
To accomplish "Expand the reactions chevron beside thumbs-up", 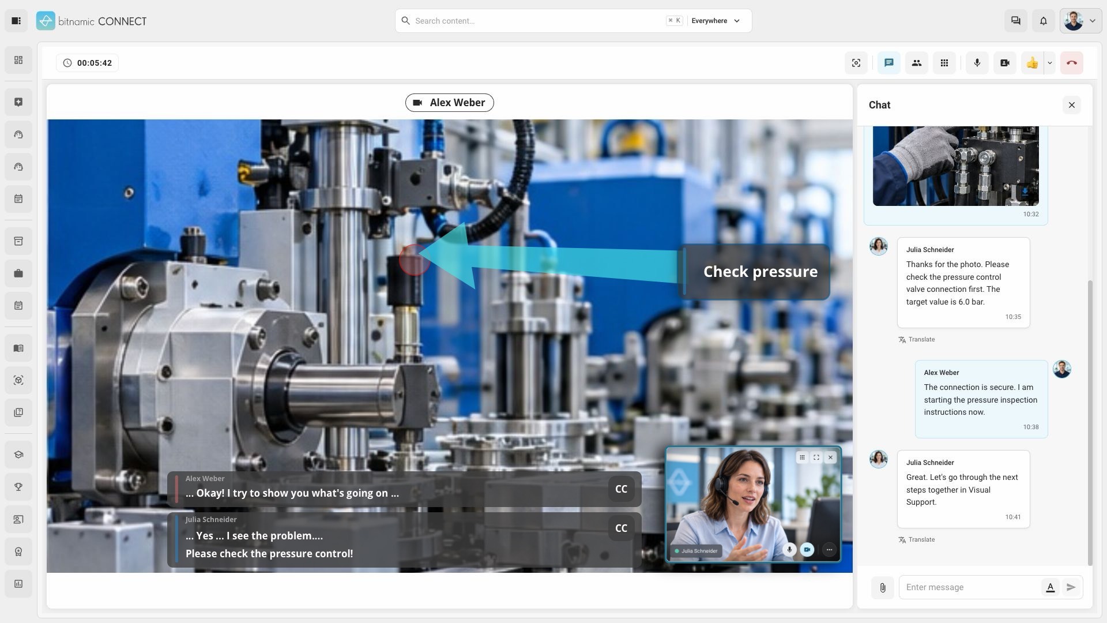I will pos(1050,63).
